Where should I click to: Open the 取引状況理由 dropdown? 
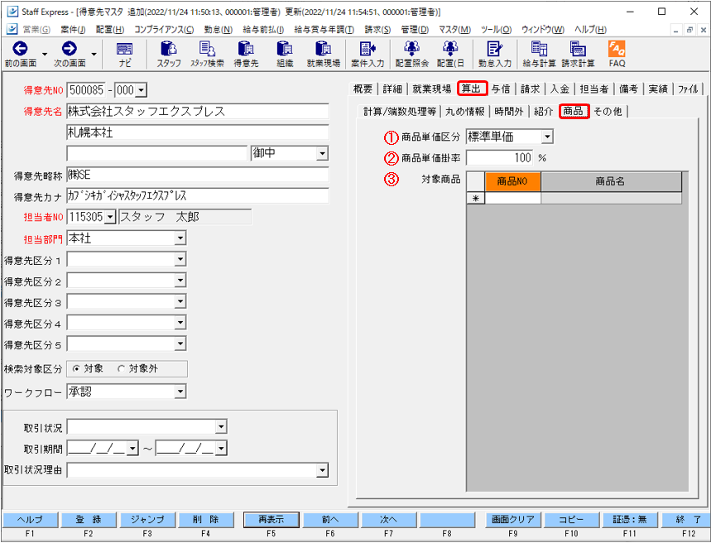click(x=322, y=470)
